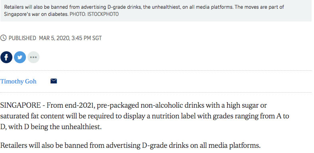314x153 pixels.
Task: Click 'war on diabetes' in the caption
Action: click(50, 14)
